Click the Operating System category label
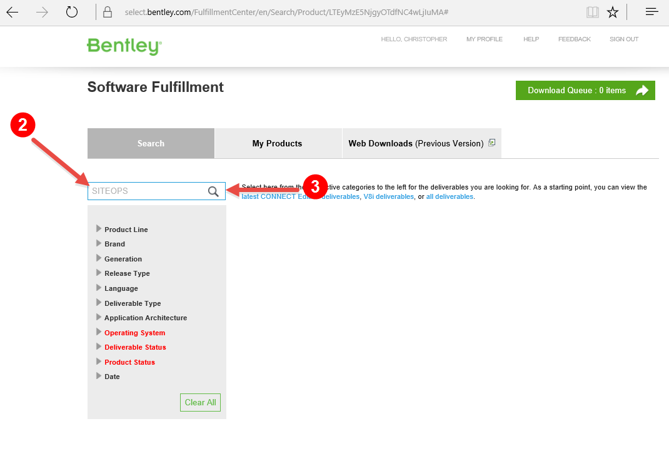669x476 pixels. 135,333
